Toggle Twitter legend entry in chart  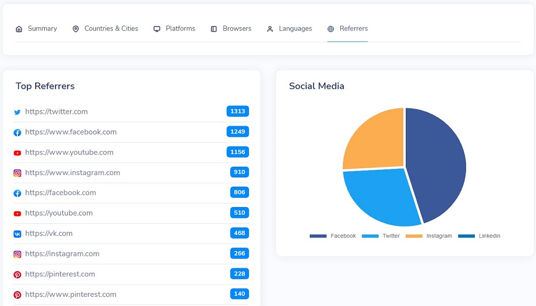coord(381,236)
